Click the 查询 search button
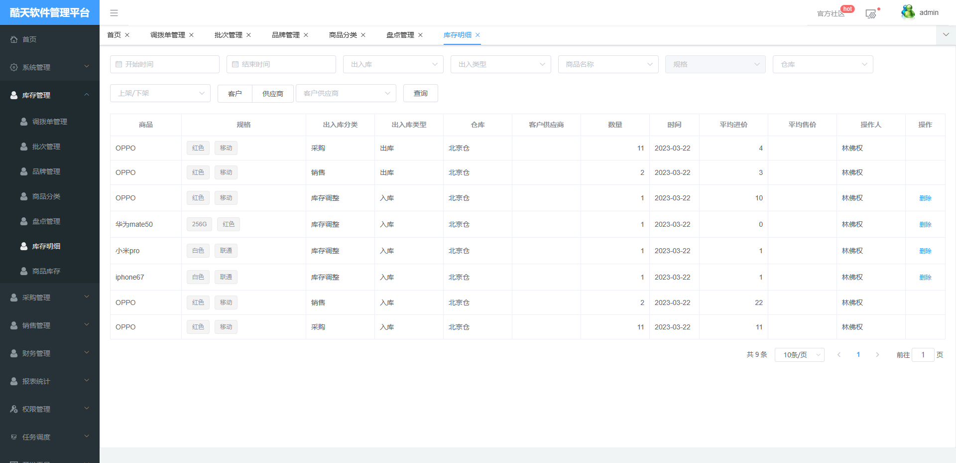The height and width of the screenshot is (463, 956). pos(420,93)
